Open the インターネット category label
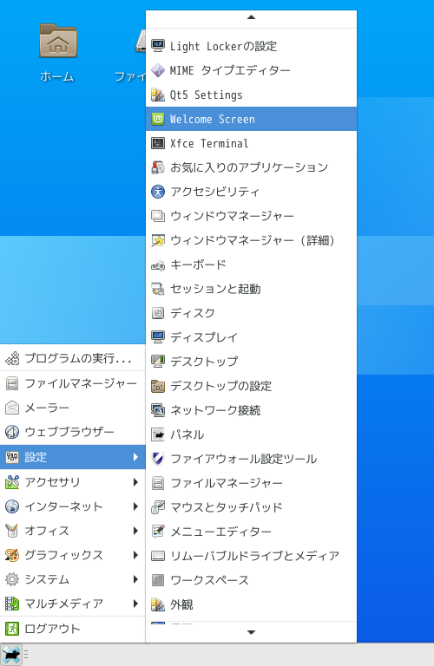This screenshot has width=434, height=666. click(x=63, y=506)
